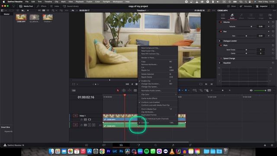
Task: Enable the Dialogue Leveler toggle
Action: [220, 41]
